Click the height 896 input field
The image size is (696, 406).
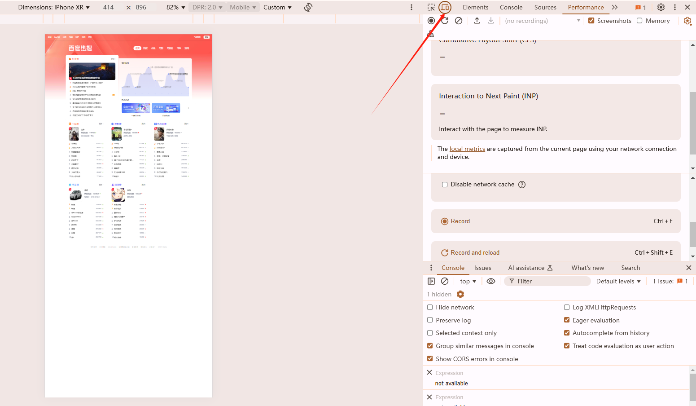pos(141,7)
